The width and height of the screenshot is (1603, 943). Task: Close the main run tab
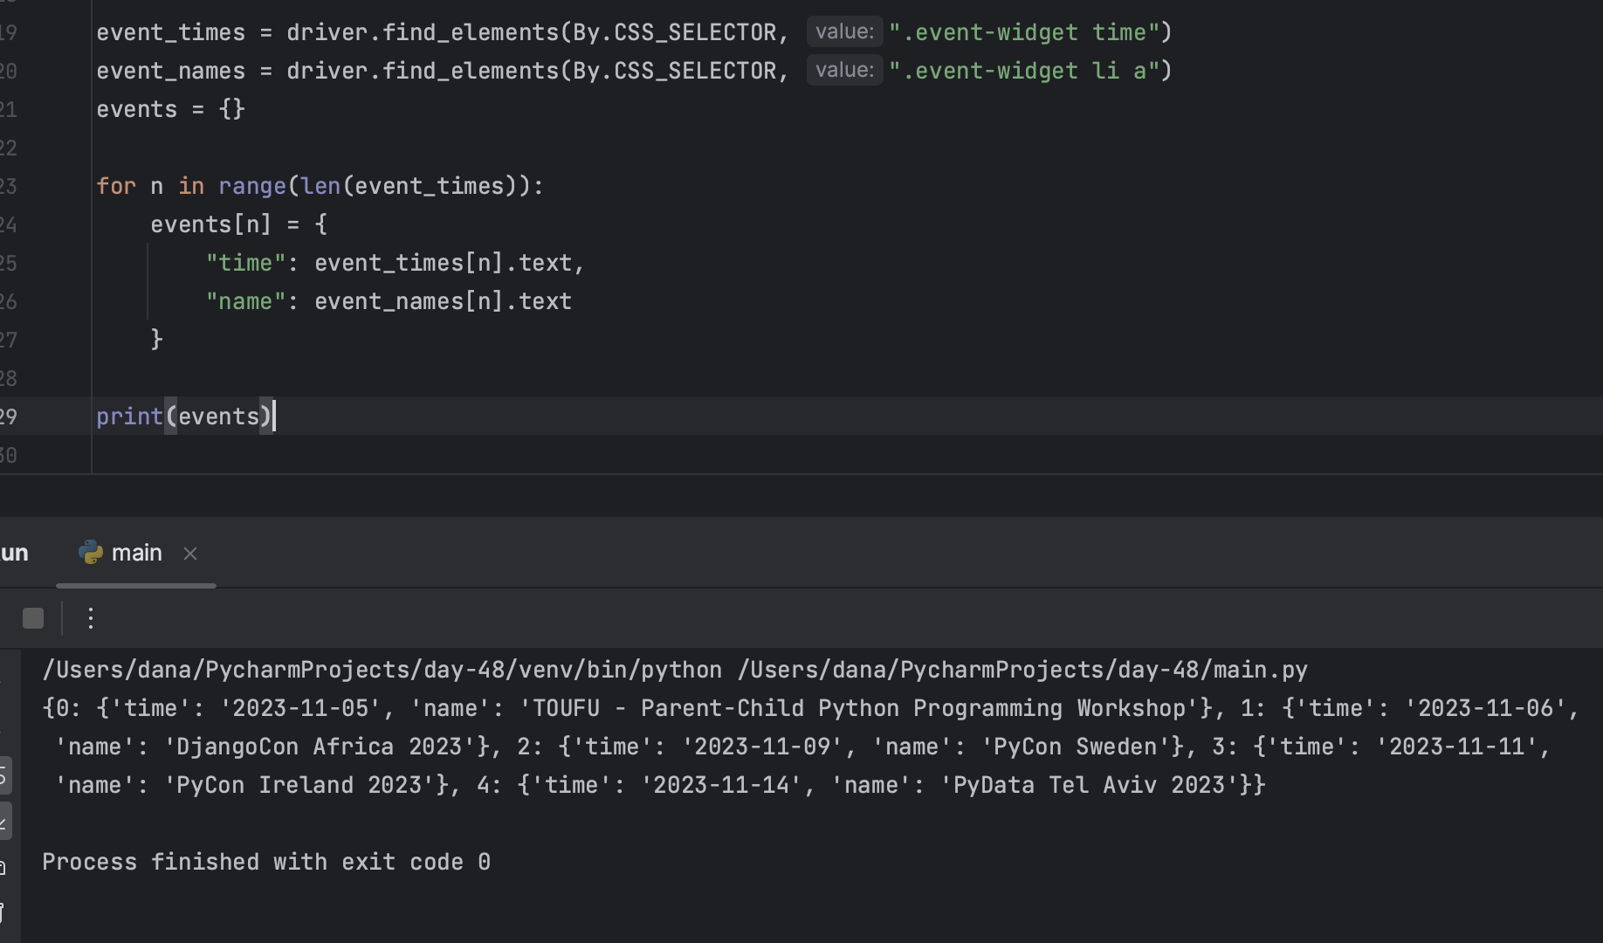pos(190,554)
